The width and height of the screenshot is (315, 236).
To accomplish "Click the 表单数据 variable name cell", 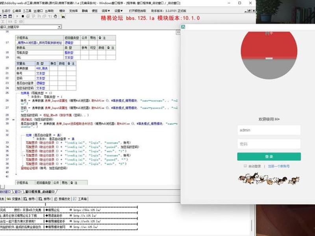I will point(25,68).
